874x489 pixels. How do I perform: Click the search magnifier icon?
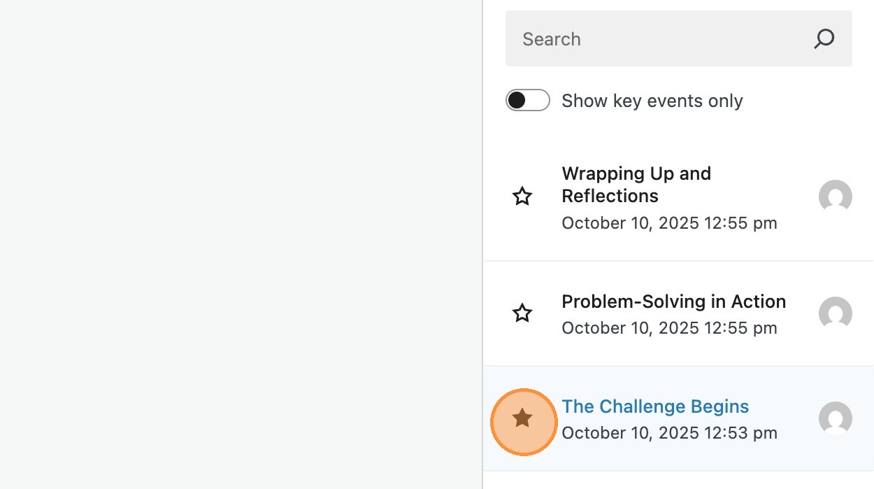tap(824, 38)
